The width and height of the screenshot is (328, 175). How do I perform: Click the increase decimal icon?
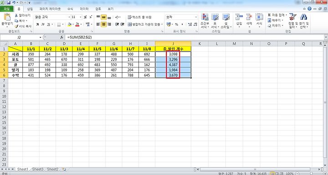coord(190,25)
